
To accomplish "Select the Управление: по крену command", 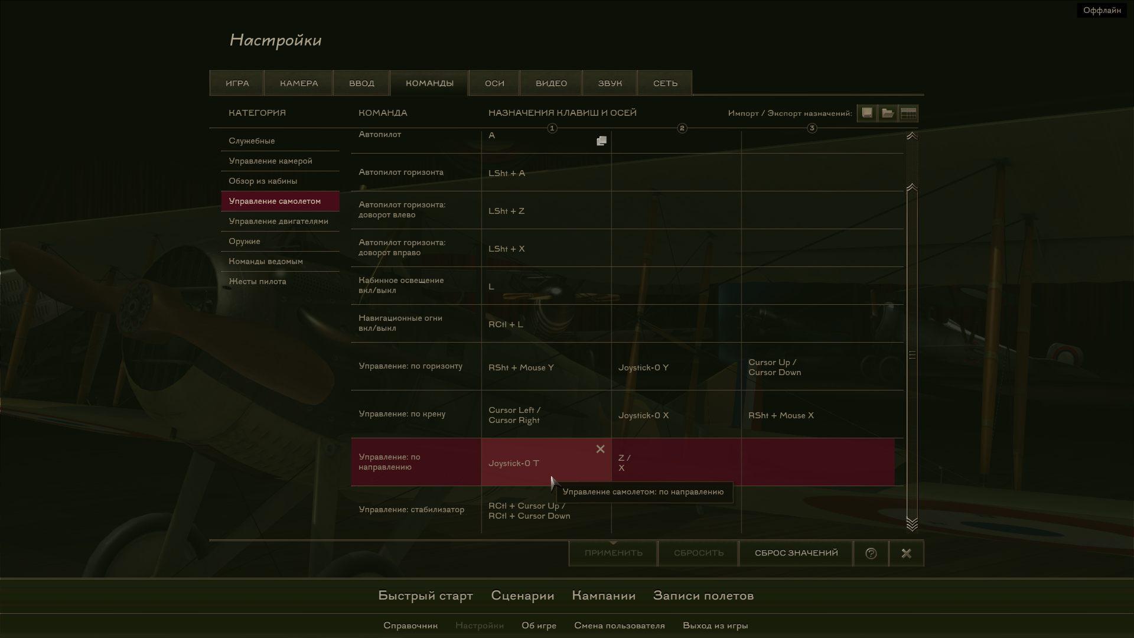I will [416, 415].
